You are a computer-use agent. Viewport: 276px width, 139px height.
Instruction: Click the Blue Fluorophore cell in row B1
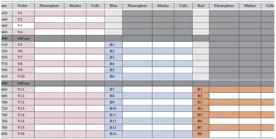click(137, 45)
